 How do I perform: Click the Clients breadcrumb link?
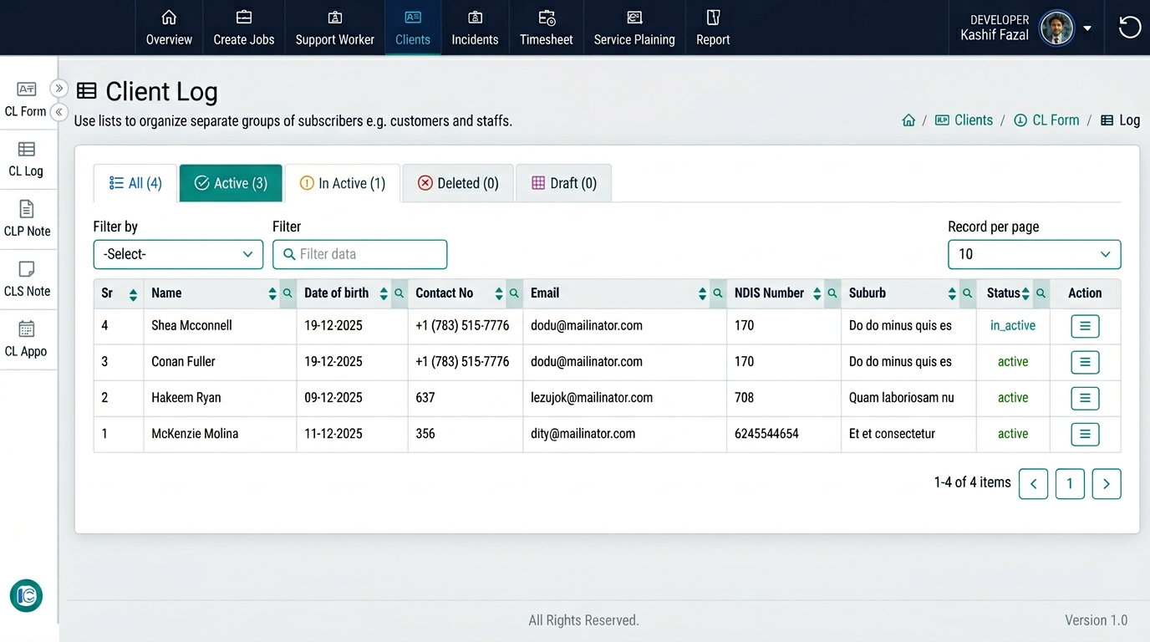click(973, 120)
